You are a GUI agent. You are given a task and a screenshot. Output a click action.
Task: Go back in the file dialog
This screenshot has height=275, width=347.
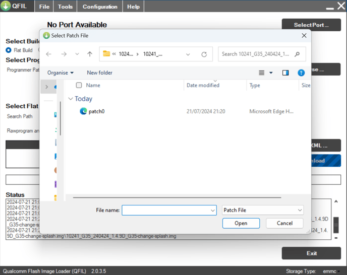(49, 54)
